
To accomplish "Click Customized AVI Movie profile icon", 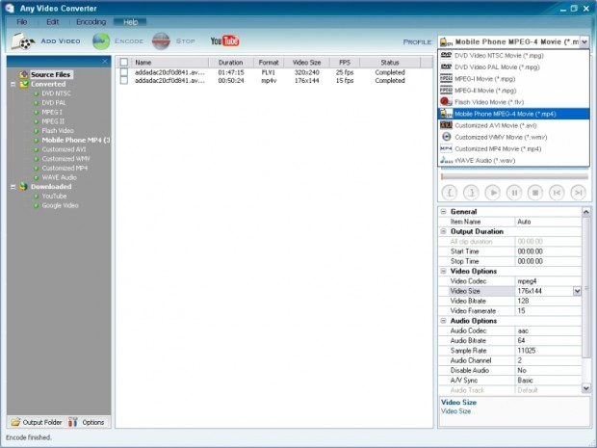I will point(446,125).
